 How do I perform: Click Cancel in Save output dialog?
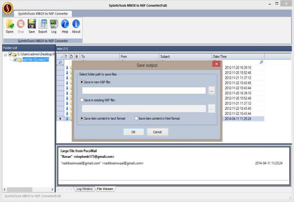coord(157,132)
